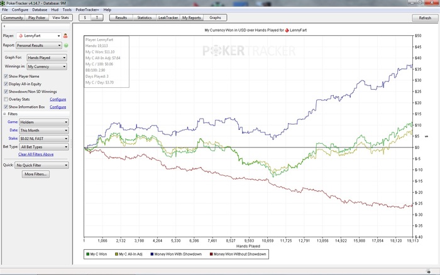
Task: Open the Database menu
Action: click(x=40, y=9)
